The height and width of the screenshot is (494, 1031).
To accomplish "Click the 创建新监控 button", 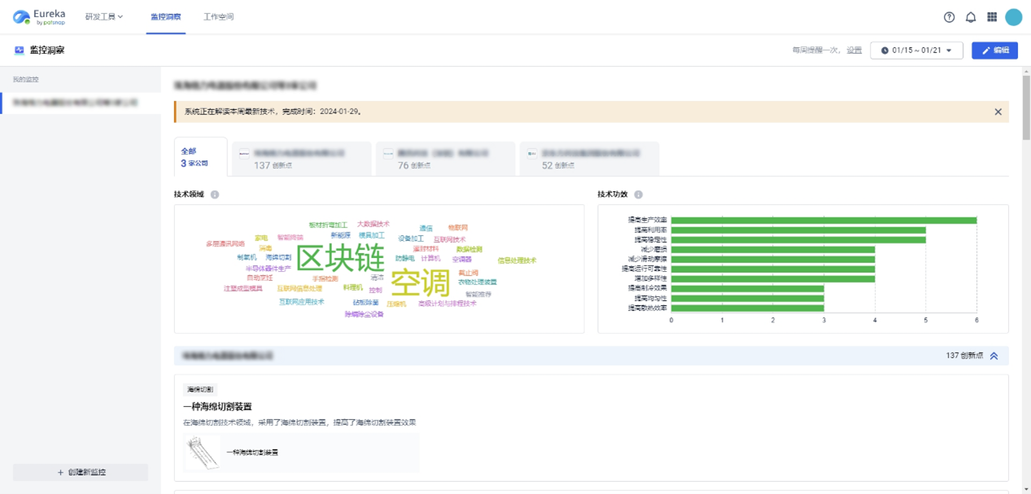I will 81,472.
